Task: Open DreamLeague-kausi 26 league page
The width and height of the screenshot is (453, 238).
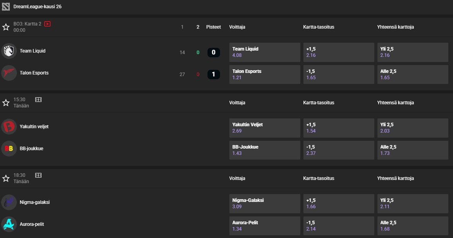Action: [38, 6]
